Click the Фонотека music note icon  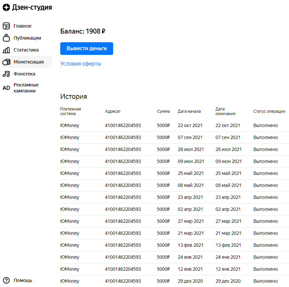6,74
